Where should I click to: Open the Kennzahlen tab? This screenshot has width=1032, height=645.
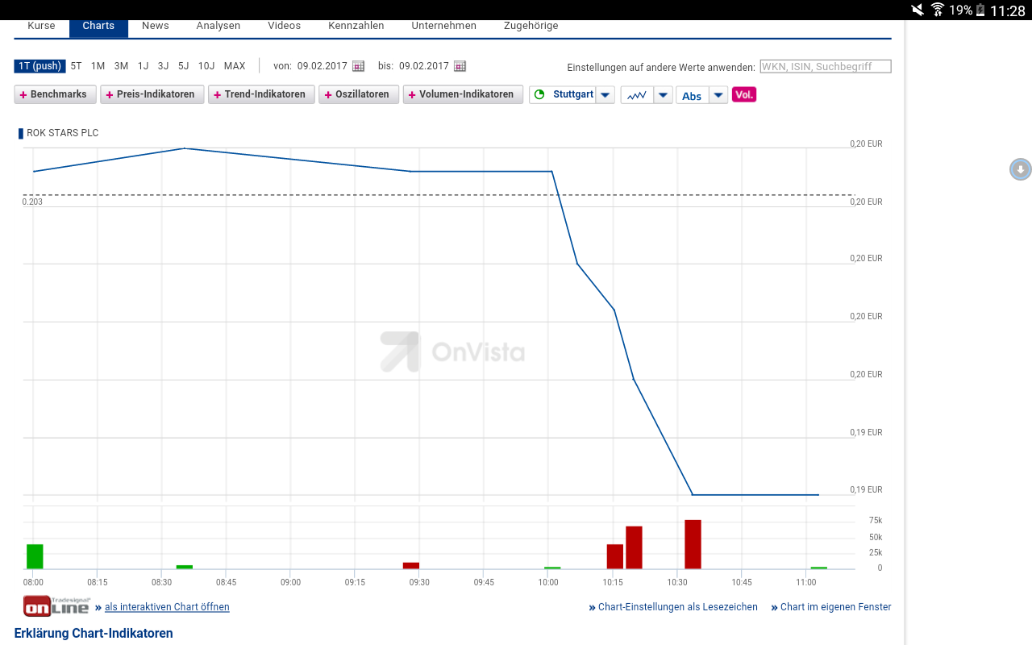click(x=356, y=26)
